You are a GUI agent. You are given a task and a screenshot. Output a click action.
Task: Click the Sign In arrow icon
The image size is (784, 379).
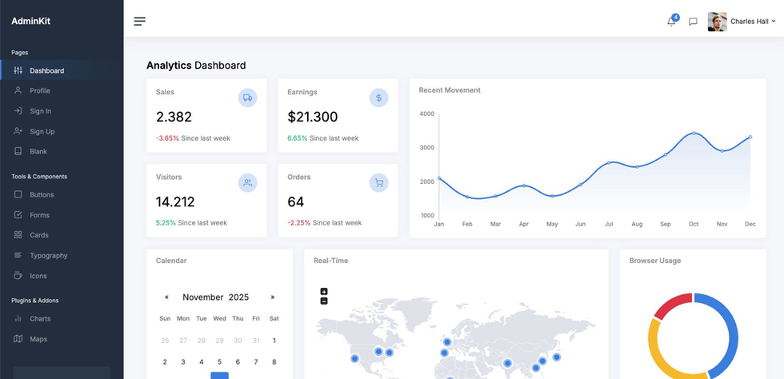pos(18,111)
